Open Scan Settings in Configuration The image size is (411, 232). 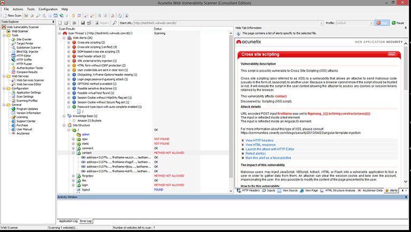coord(25,97)
